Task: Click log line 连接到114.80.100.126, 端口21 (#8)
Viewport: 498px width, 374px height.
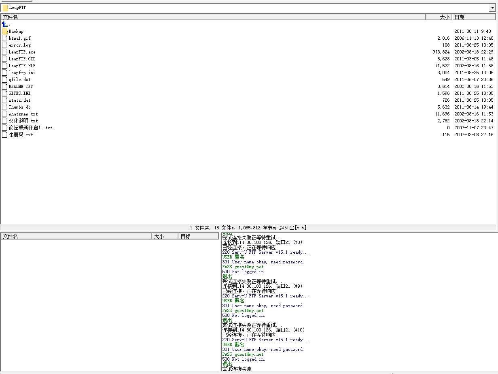Action: pos(262,242)
